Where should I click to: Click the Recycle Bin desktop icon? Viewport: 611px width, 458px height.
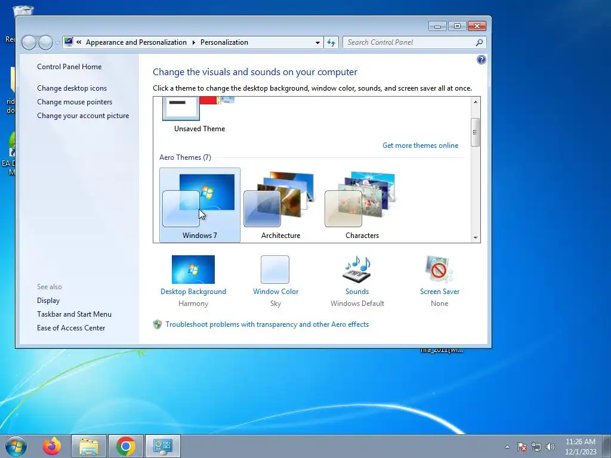point(23,11)
